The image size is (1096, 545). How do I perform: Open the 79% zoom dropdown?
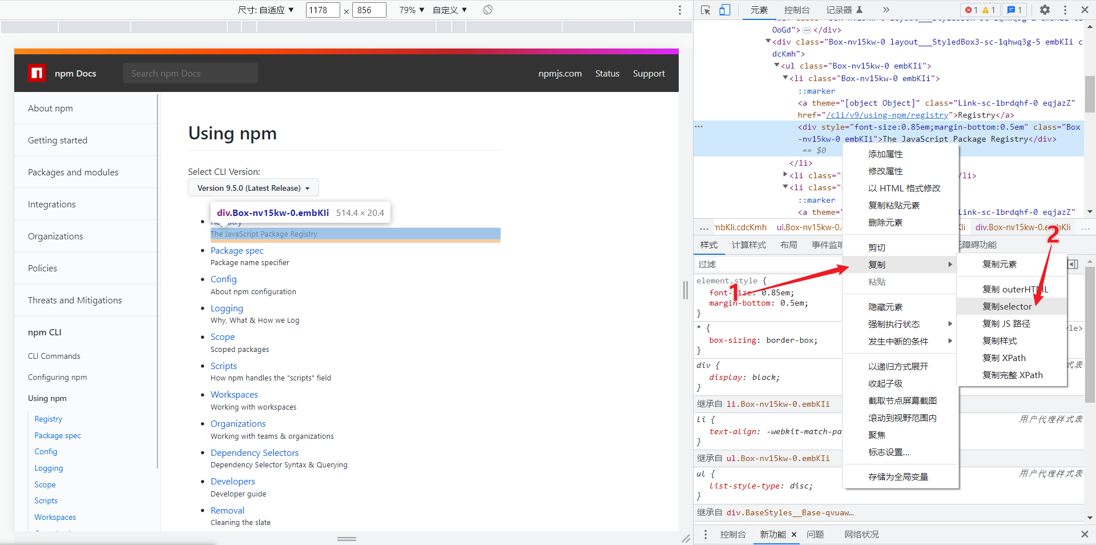412,10
